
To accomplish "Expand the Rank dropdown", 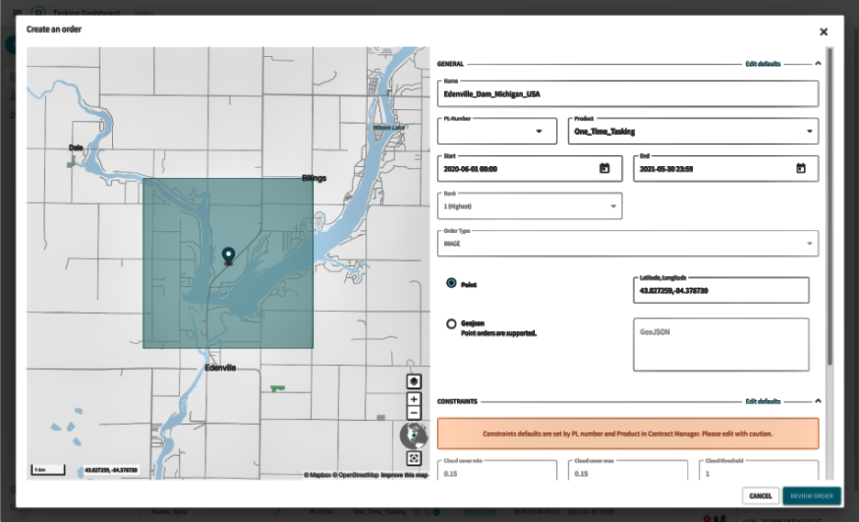I will click(x=613, y=206).
